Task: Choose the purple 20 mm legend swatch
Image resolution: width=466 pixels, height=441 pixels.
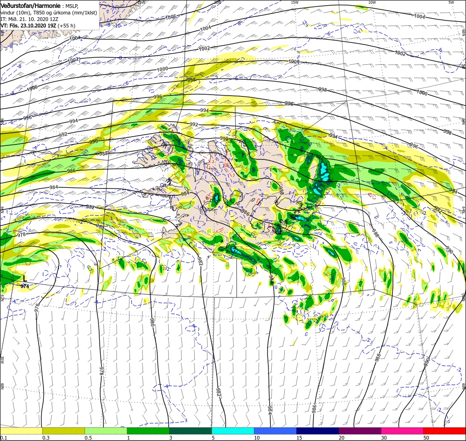Action: pos(360,431)
